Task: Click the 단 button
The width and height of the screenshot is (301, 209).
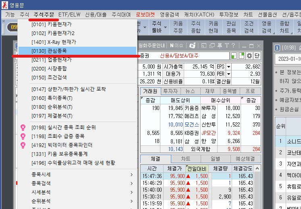Action: click(x=257, y=56)
